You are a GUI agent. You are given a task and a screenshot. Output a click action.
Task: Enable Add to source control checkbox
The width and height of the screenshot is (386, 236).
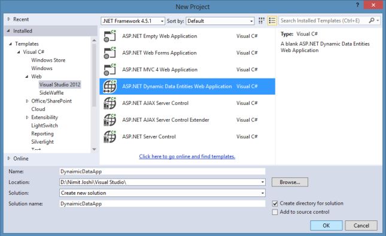click(275, 212)
